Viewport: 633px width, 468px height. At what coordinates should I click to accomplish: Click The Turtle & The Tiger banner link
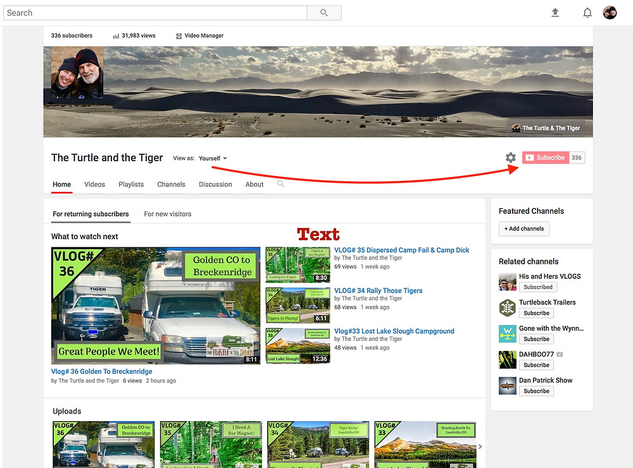click(546, 128)
